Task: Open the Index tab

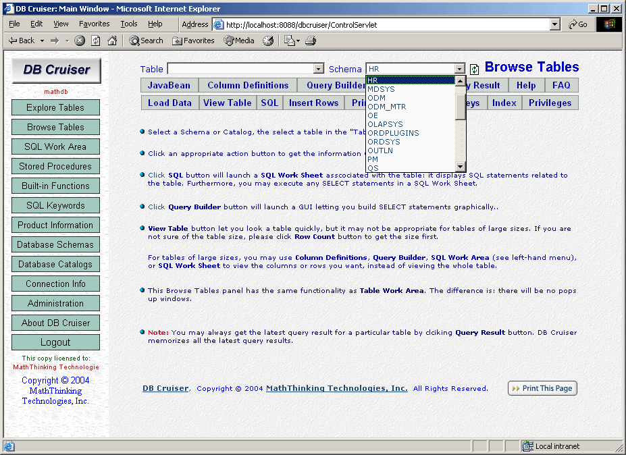Action: tap(504, 103)
